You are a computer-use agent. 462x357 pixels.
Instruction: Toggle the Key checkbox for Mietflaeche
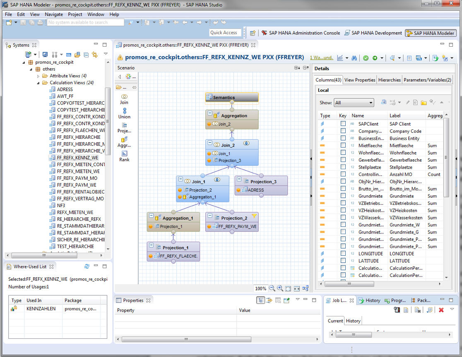coord(343,145)
